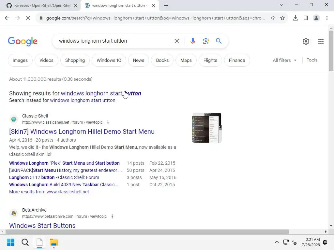Click the padlock site info icon
Viewport: 334px width, 250px height.
pos(41,18)
